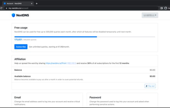Click the dropdown caret beside the account name
This screenshot has width=170, height=108.
(x=156, y=15)
